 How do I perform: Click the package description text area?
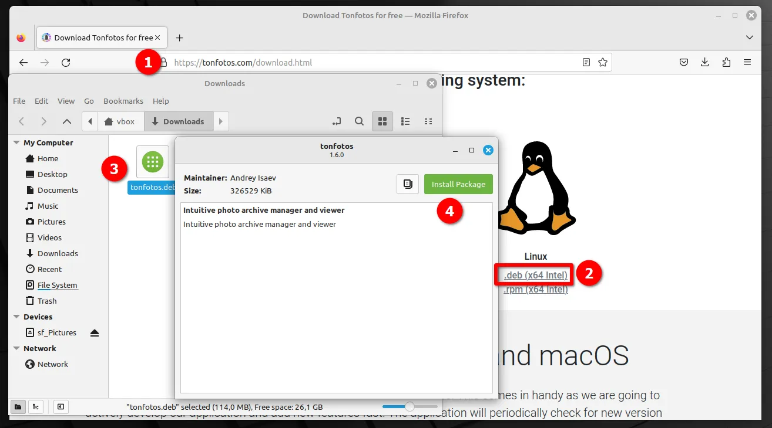point(337,298)
